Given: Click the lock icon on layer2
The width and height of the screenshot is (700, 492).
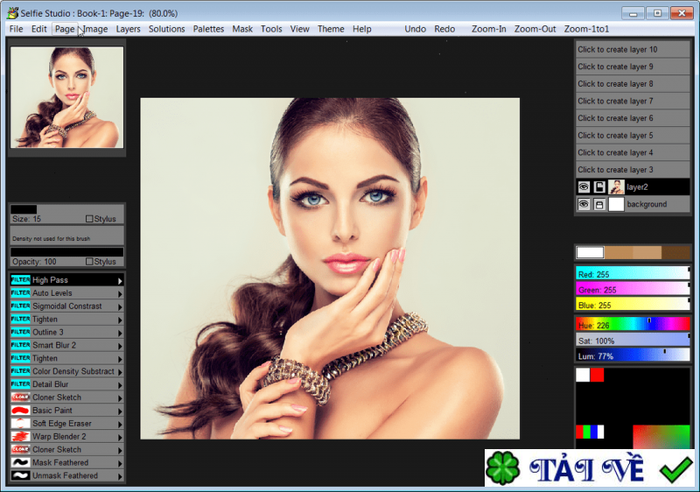Looking at the screenshot, I should (599, 187).
